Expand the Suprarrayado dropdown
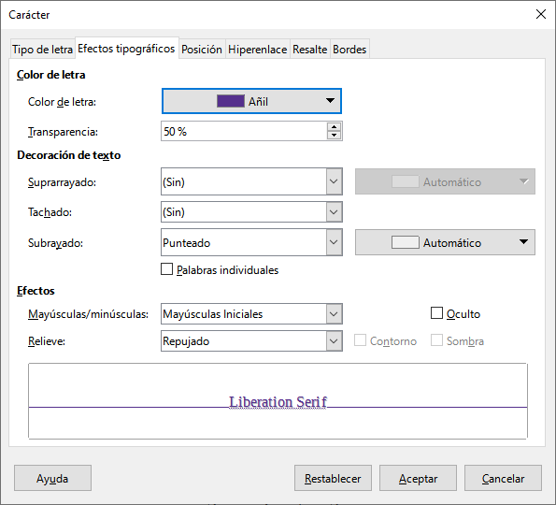 [251, 181]
